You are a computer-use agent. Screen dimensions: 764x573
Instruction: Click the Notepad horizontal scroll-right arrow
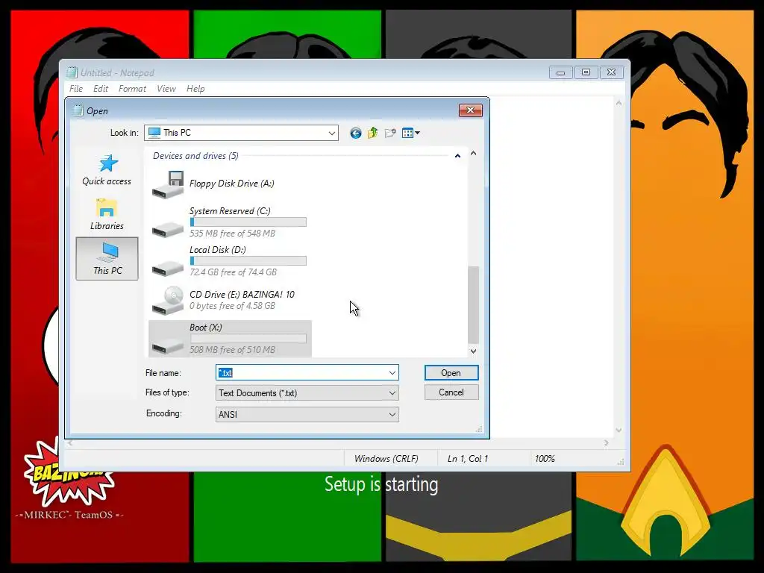coord(606,443)
